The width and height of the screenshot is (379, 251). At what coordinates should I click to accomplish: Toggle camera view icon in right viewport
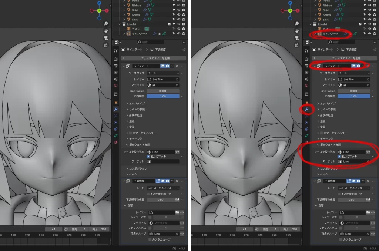296,38
